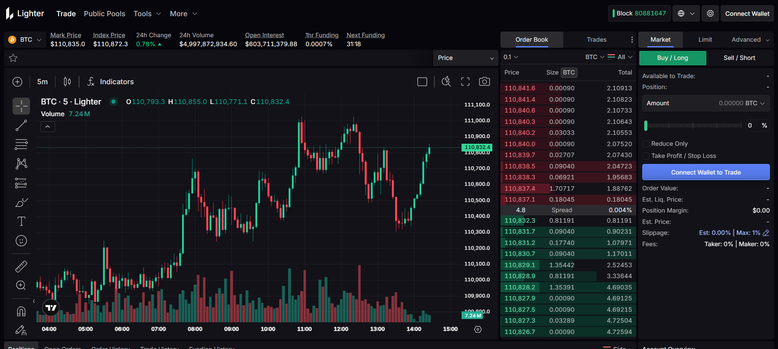
Task: Edit slippage with the pencil icon
Action: tap(766, 233)
